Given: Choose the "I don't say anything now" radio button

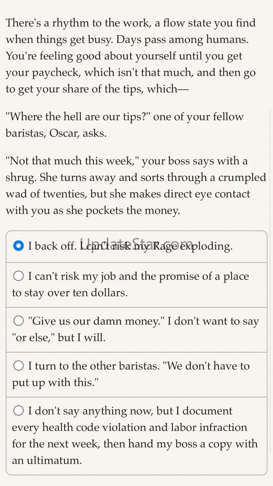Looking at the screenshot, I should (x=18, y=411).
